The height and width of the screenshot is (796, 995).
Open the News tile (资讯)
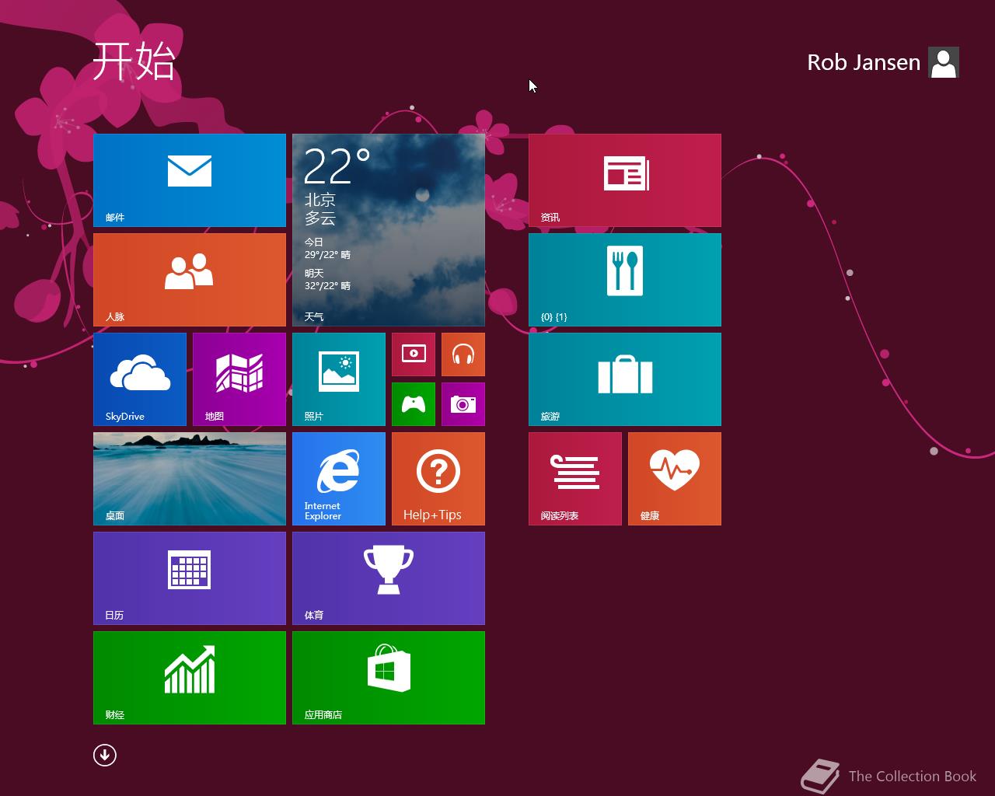tap(625, 180)
